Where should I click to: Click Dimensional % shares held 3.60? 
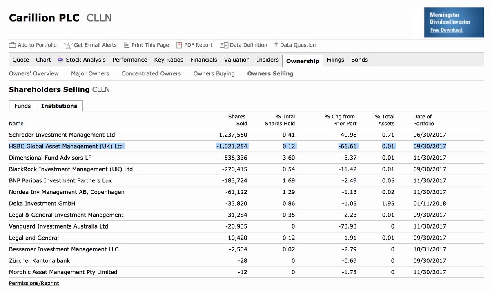point(288,158)
